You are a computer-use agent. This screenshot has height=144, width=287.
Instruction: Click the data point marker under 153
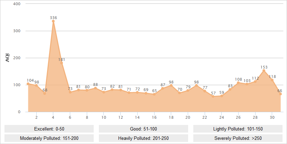264,71
